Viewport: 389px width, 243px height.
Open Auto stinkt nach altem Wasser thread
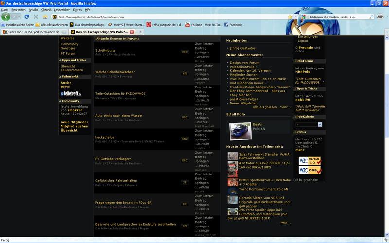[x=119, y=116]
